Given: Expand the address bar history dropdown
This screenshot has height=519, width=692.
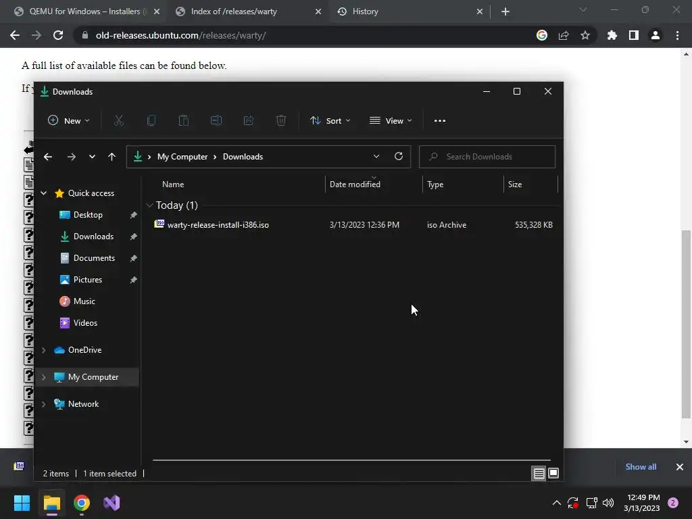Looking at the screenshot, I should click(376, 156).
